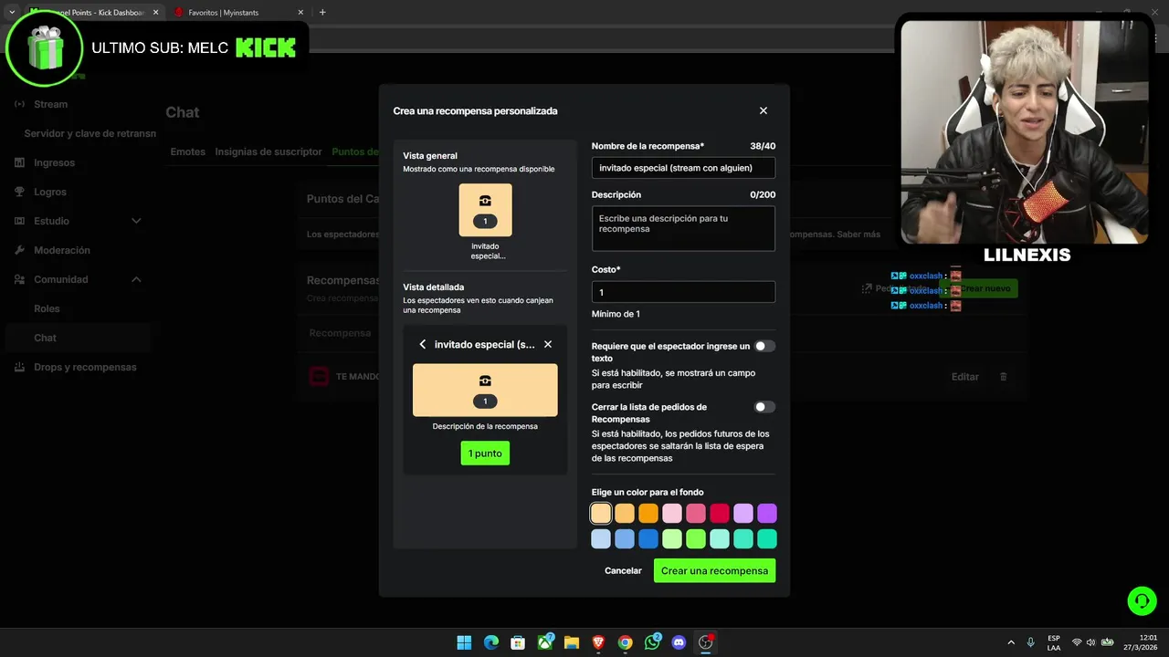Click Cancelar button
The image size is (1169, 657).
[623, 570]
